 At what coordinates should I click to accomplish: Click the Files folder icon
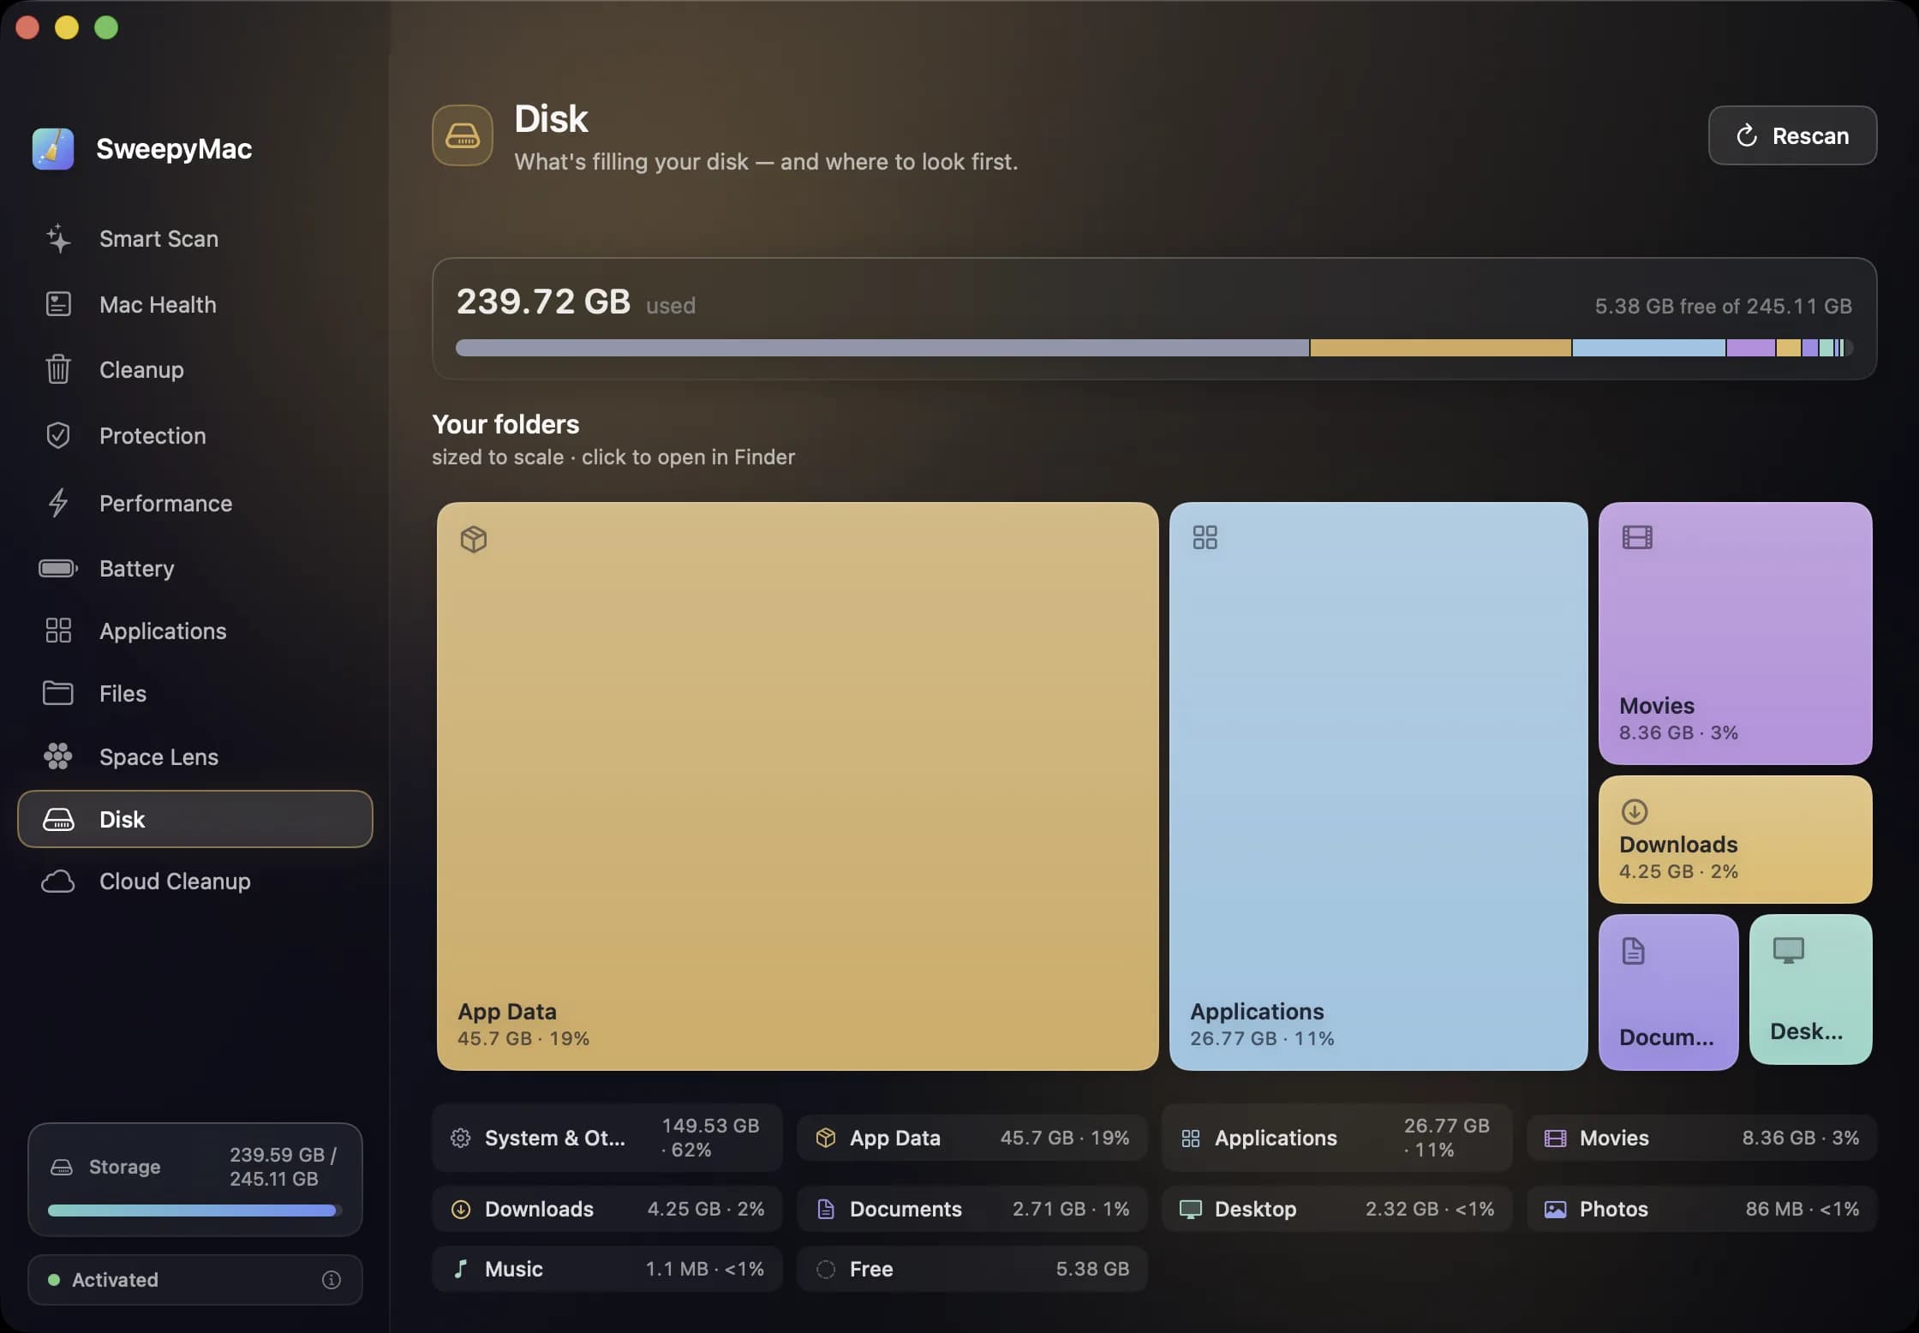click(58, 693)
